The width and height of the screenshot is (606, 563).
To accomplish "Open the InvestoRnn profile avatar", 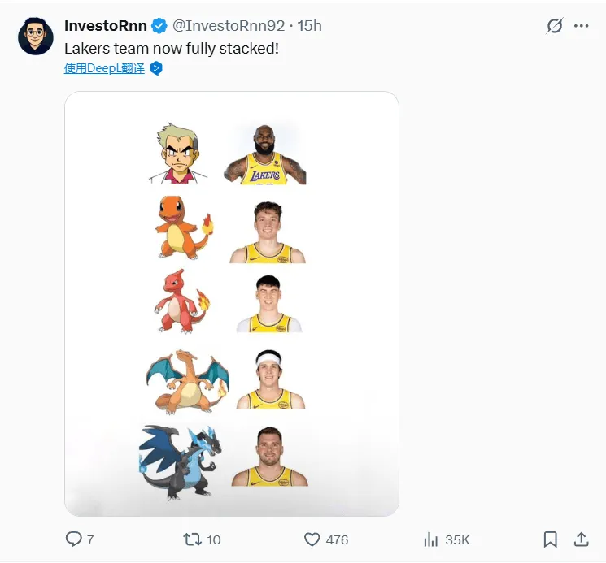I will pos(36,34).
